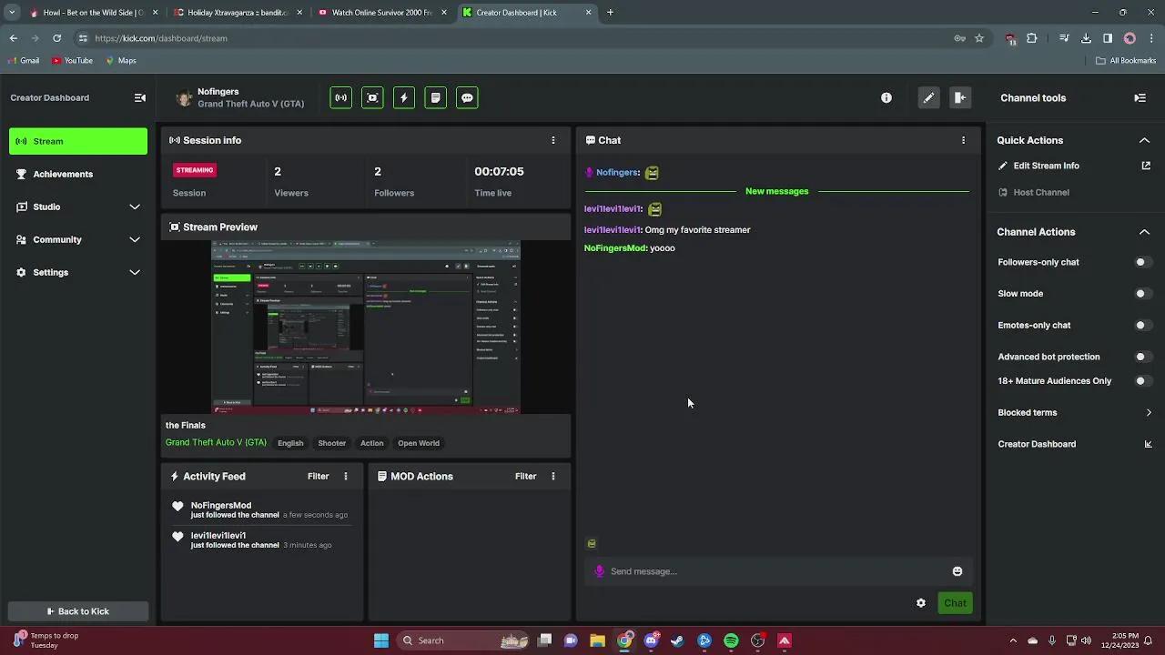
Task: Click the exit icon beside pencil
Action: point(960,97)
